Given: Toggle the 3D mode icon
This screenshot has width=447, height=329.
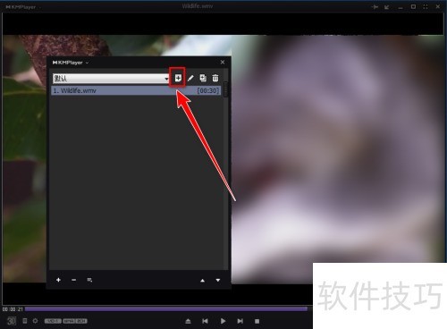Looking at the screenshot, I should coord(12,321).
